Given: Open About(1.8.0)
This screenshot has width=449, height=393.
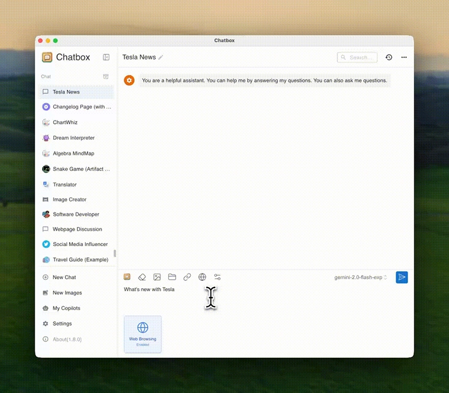Looking at the screenshot, I should tap(76, 339).
